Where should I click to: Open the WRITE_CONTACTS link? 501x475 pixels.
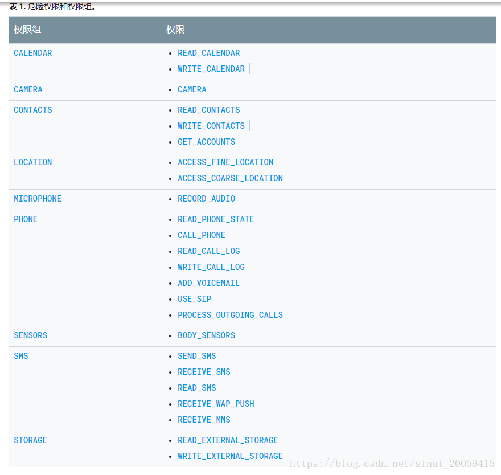[x=211, y=126]
